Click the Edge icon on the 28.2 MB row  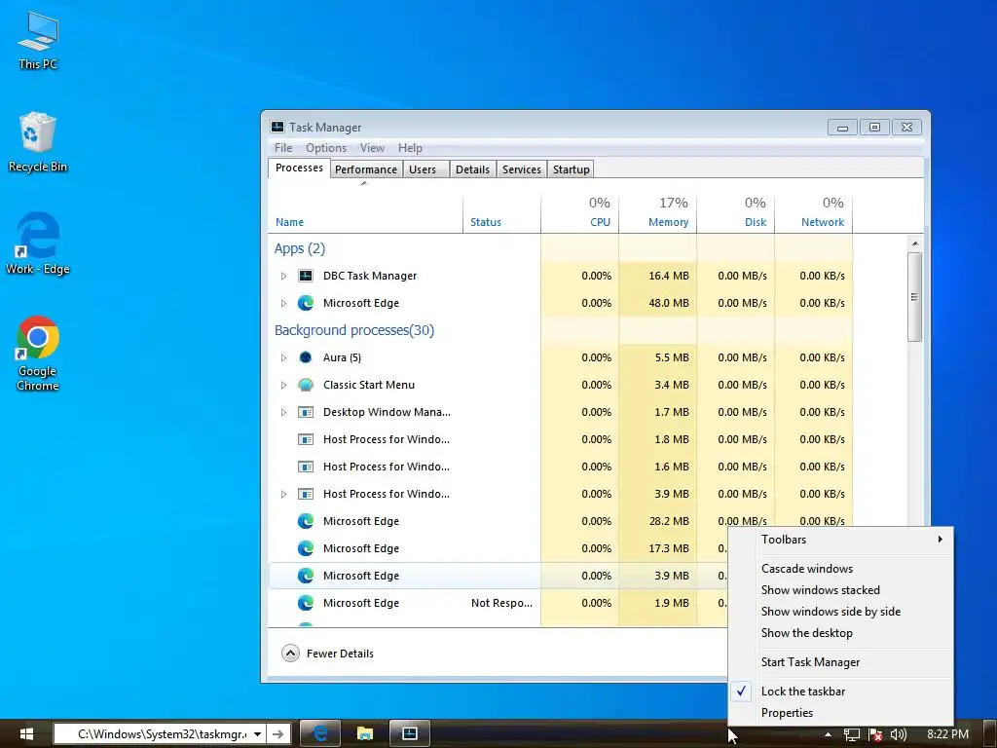point(305,521)
